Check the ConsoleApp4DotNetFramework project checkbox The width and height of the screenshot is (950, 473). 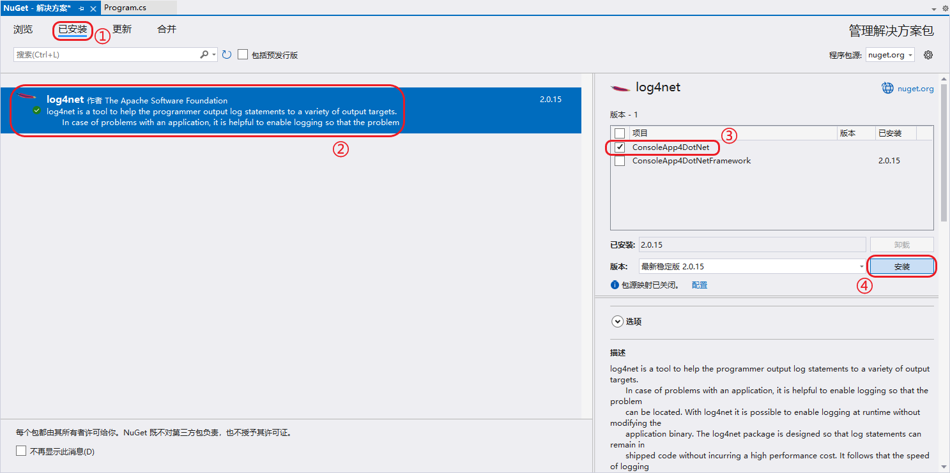pos(620,161)
